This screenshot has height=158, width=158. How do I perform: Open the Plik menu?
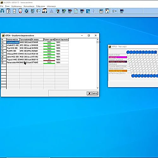point(2,6)
